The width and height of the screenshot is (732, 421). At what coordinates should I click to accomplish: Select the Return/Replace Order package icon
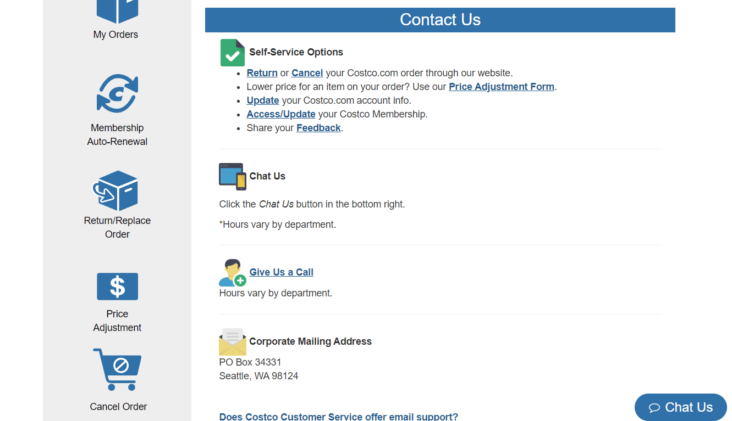[x=115, y=190]
